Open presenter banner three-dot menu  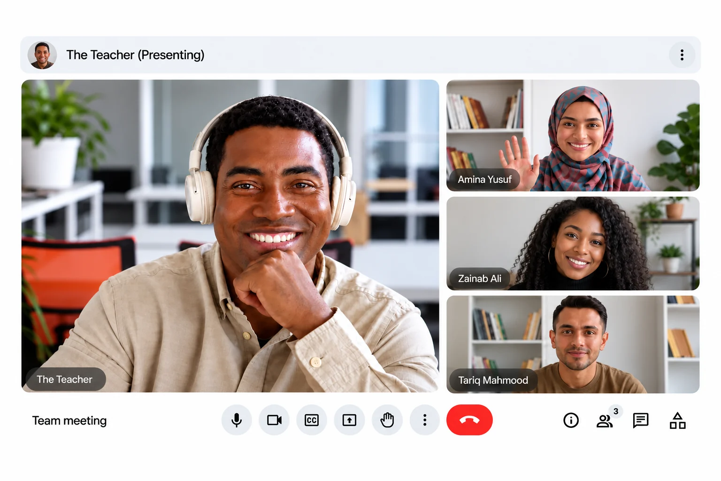coord(682,55)
